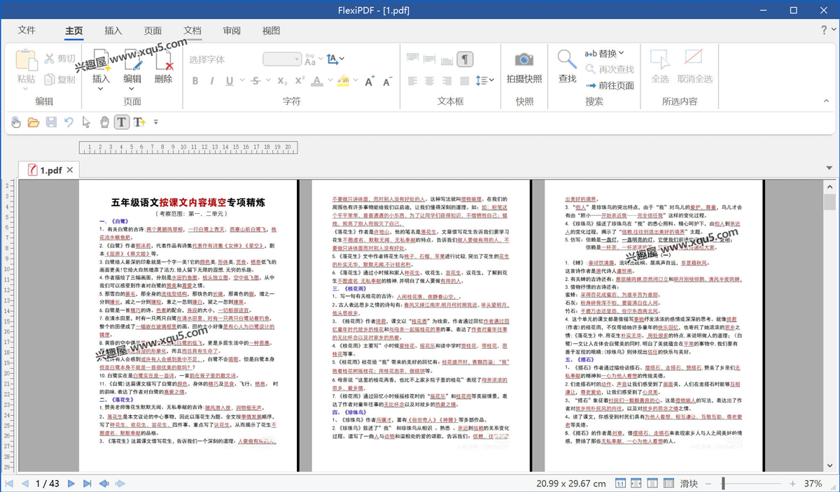The image size is (840, 492).
Task: Save the document using the floppy disk icon
Action: (x=51, y=122)
